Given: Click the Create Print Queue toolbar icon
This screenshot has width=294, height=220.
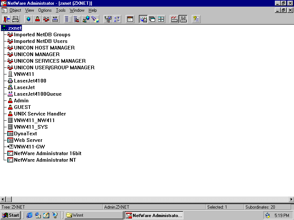Looking at the screenshot, I should pos(55,19).
